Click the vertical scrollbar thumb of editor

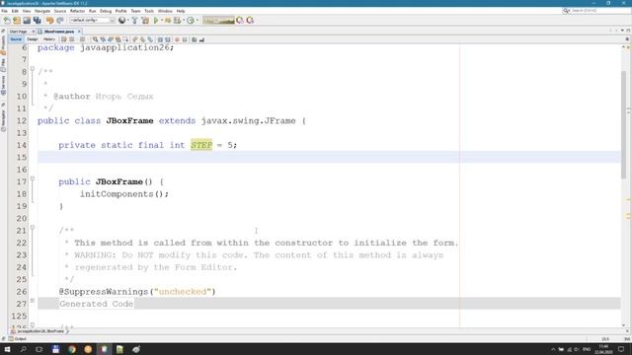623,125
